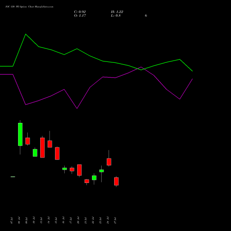This screenshot has height=231, width=231.
Task: Select the 13 Jul date label
Action: (x=42, y=220)
